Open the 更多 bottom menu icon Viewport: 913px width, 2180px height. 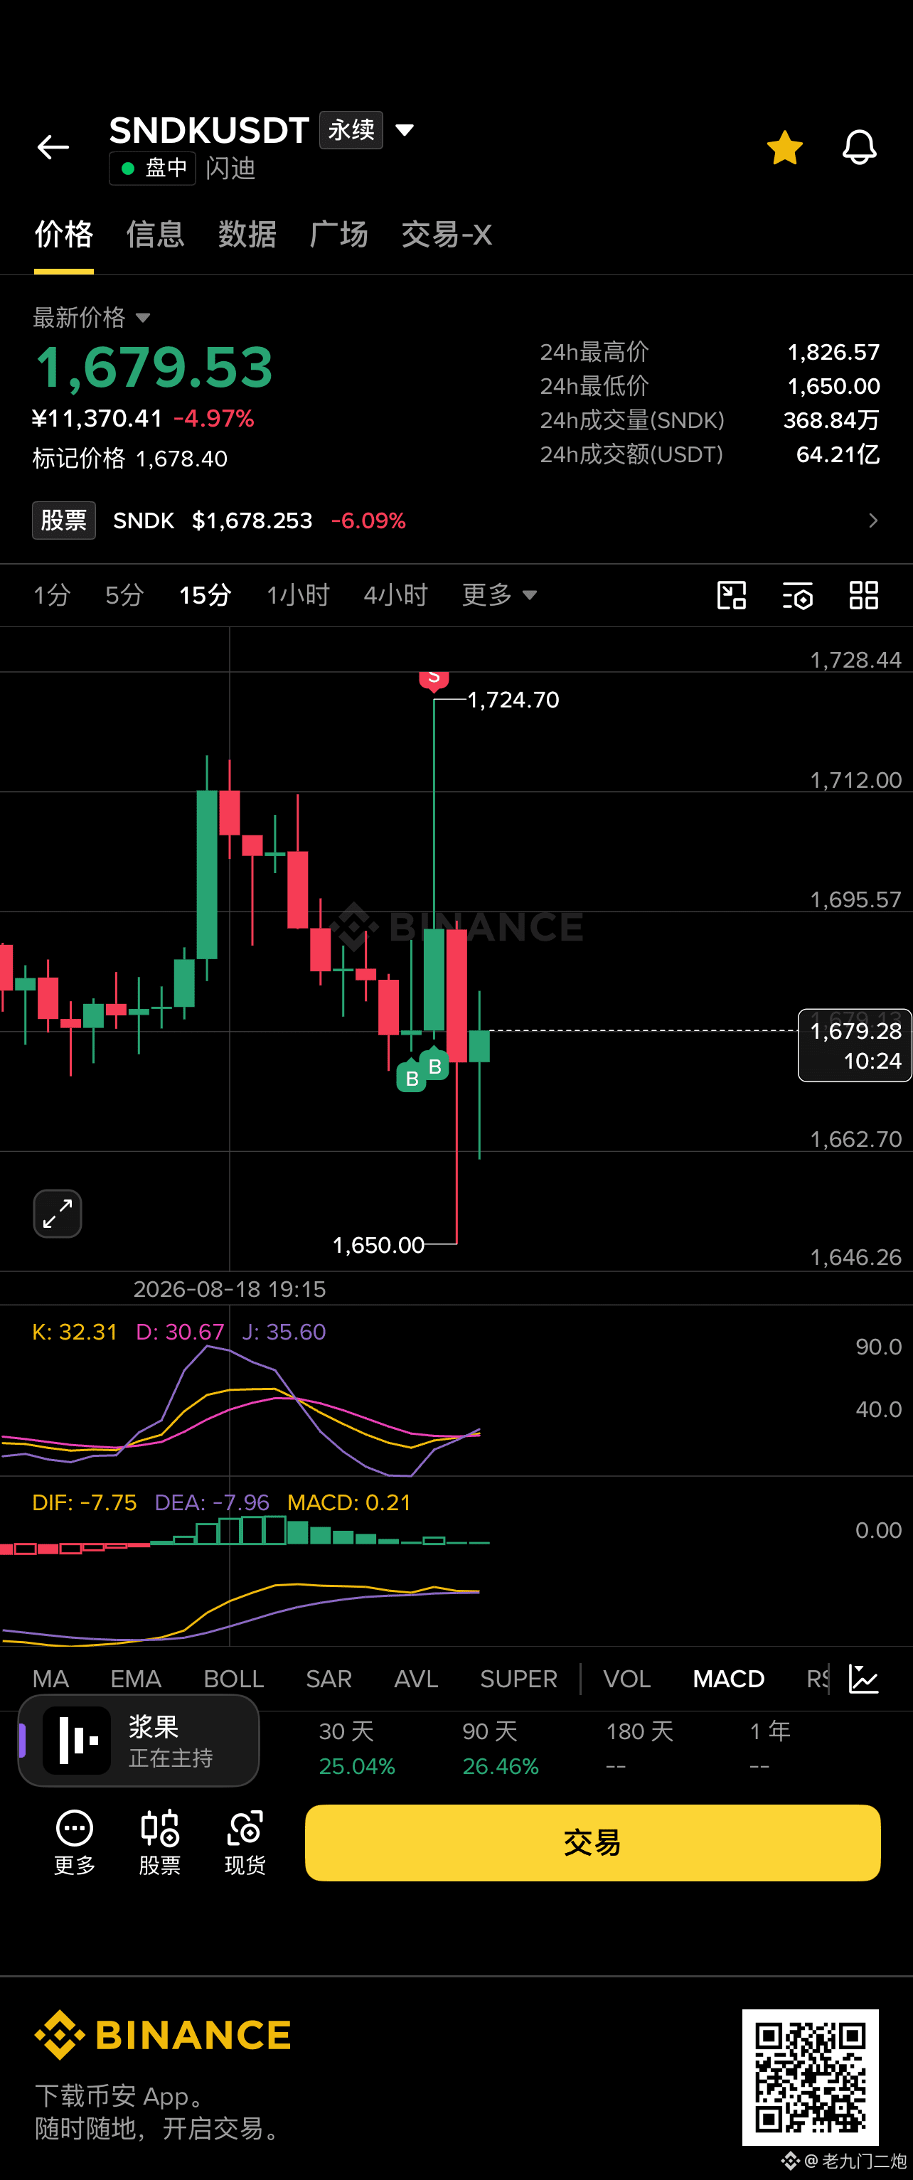tap(75, 1842)
